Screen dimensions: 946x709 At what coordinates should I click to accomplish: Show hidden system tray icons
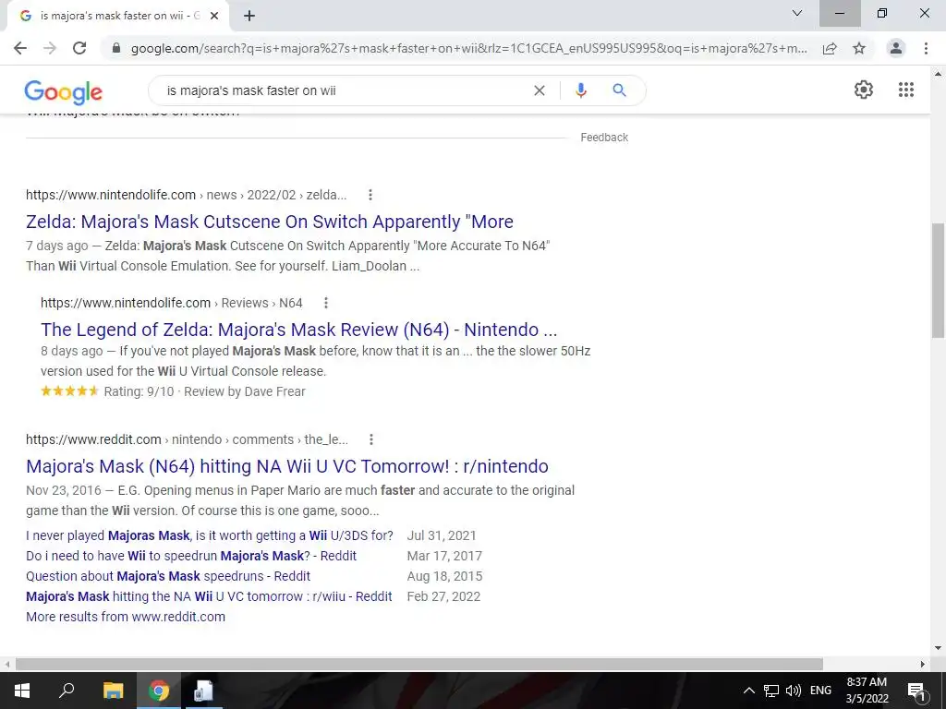point(748,691)
